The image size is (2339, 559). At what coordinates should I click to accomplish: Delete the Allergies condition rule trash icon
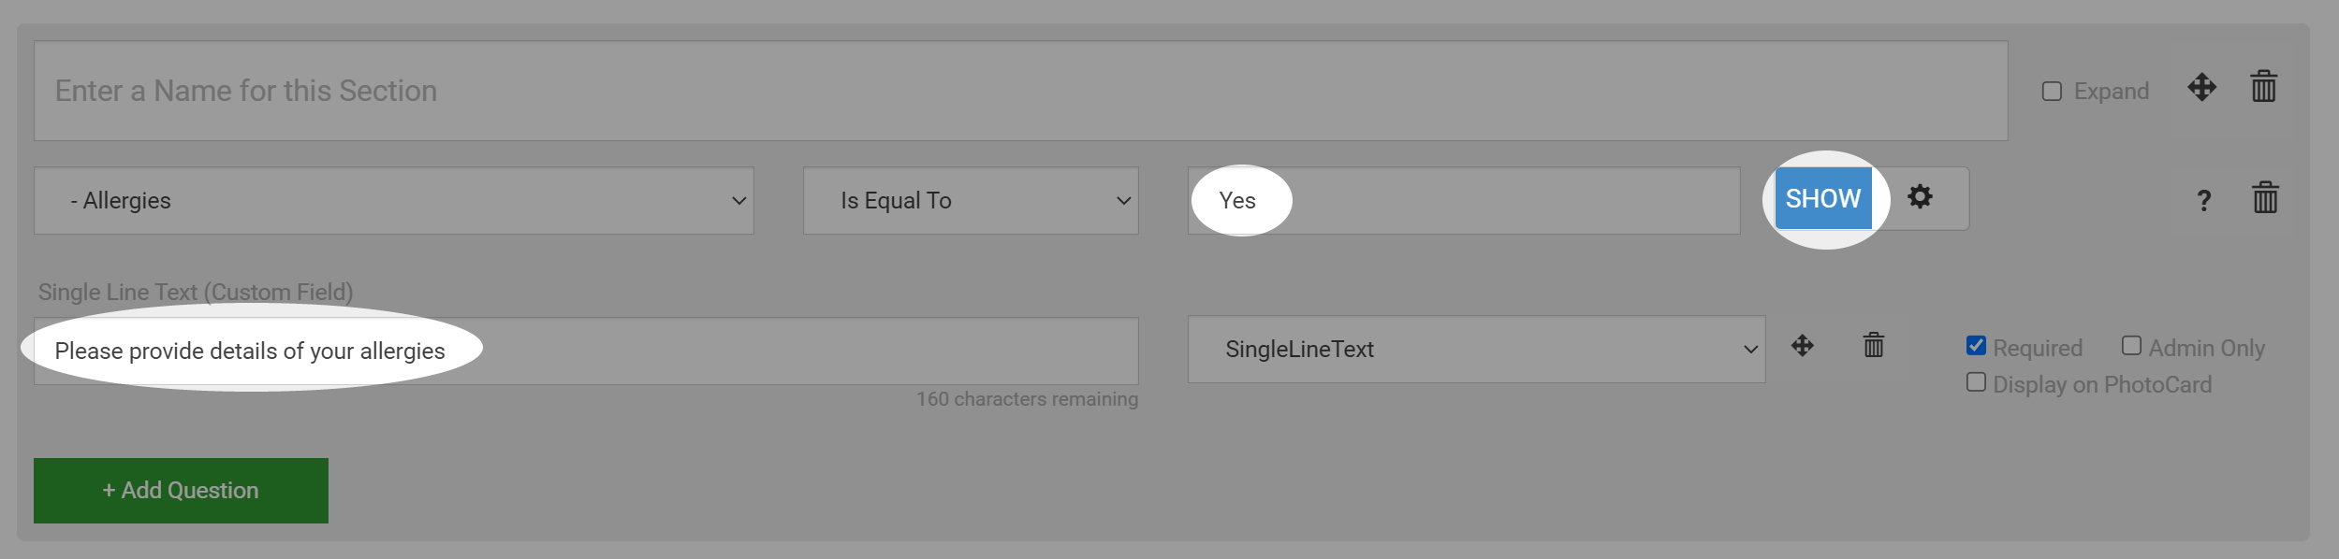pyautogui.click(x=2265, y=198)
